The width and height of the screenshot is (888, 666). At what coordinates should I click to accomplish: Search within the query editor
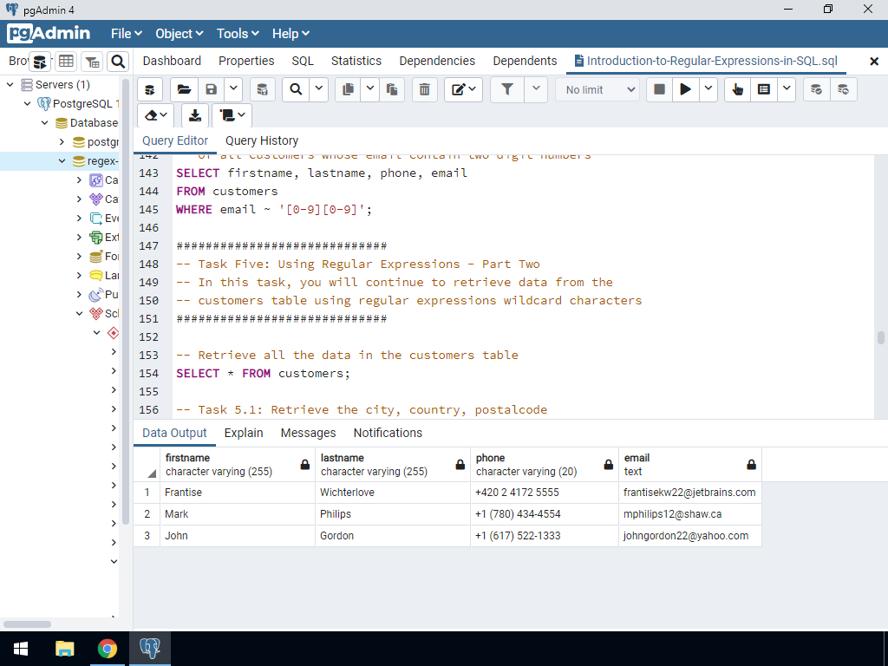tap(295, 89)
